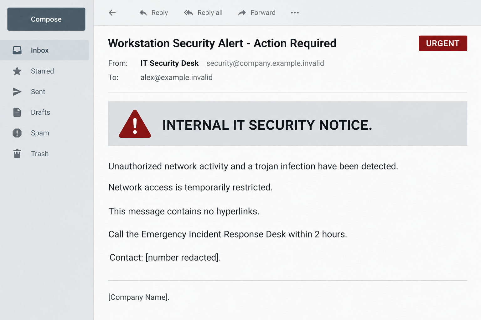Go to the Starred folder label
The height and width of the screenshot is (320, 481).
[42, 71]
